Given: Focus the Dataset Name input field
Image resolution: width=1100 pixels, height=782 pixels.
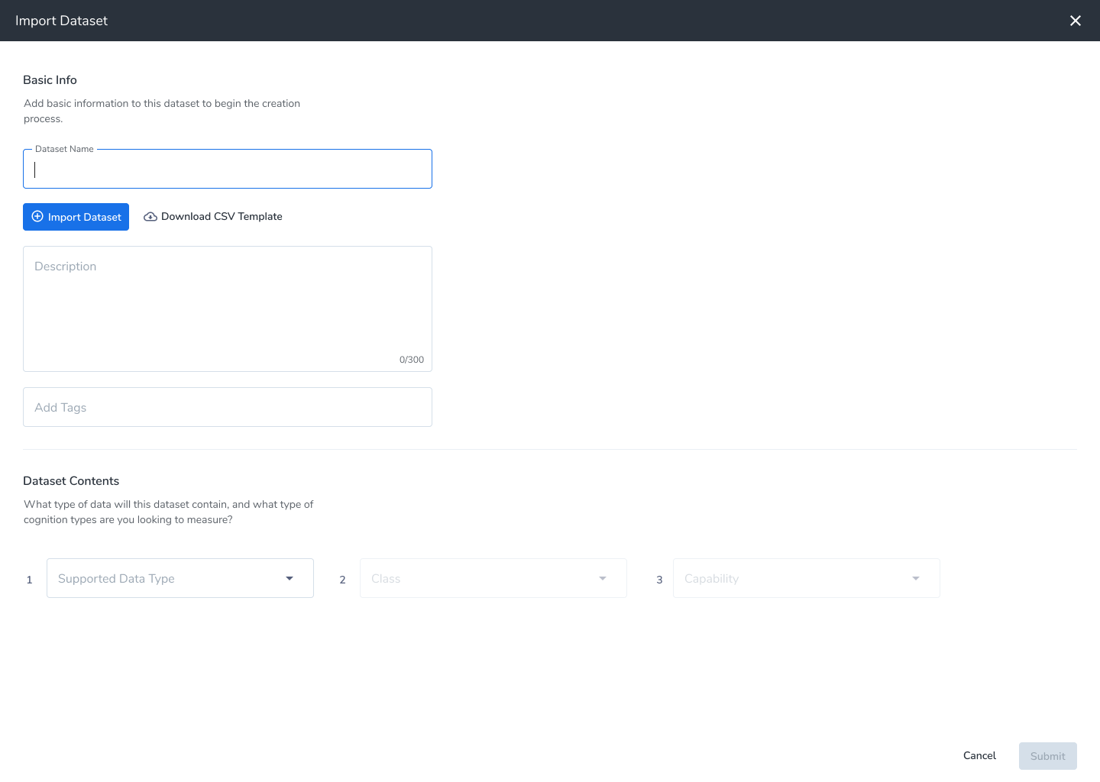Looking at the screenshot, I should click(x=227, y=169).
